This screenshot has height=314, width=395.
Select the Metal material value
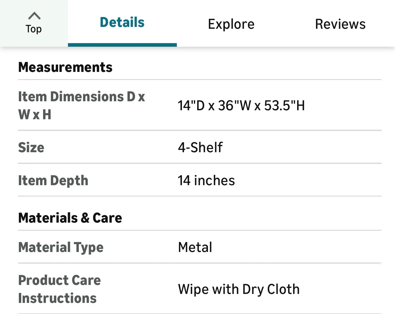(195, 247)
